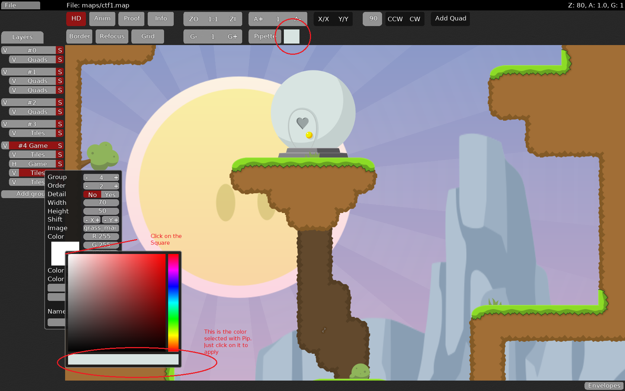
Task: Rotate counter-clockwise with CCW
Action: 395,19
